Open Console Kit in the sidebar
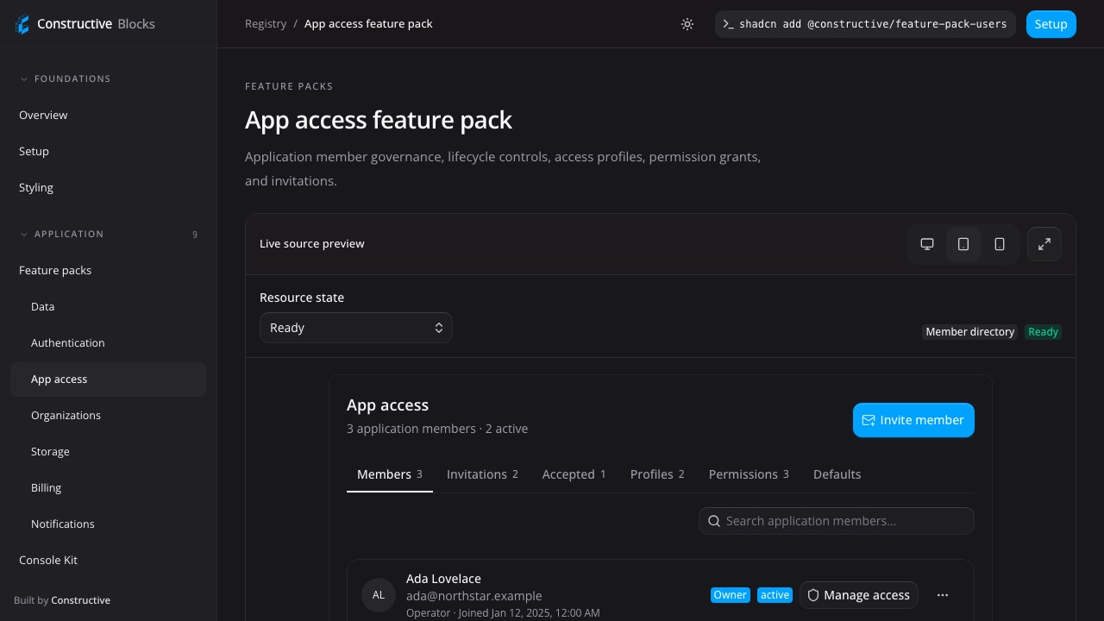Image resolution: width=1104 pixels, height=621 pixels. [108, 560]
